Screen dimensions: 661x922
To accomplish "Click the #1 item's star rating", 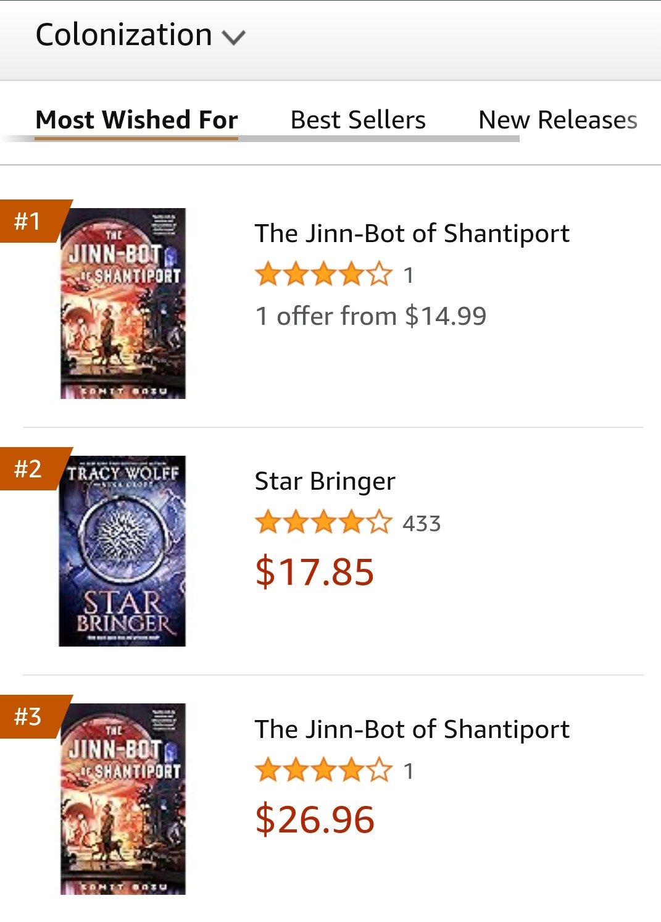I will tap(323, 274).
